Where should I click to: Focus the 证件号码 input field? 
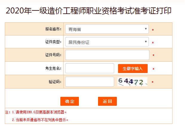coord(107,55)
